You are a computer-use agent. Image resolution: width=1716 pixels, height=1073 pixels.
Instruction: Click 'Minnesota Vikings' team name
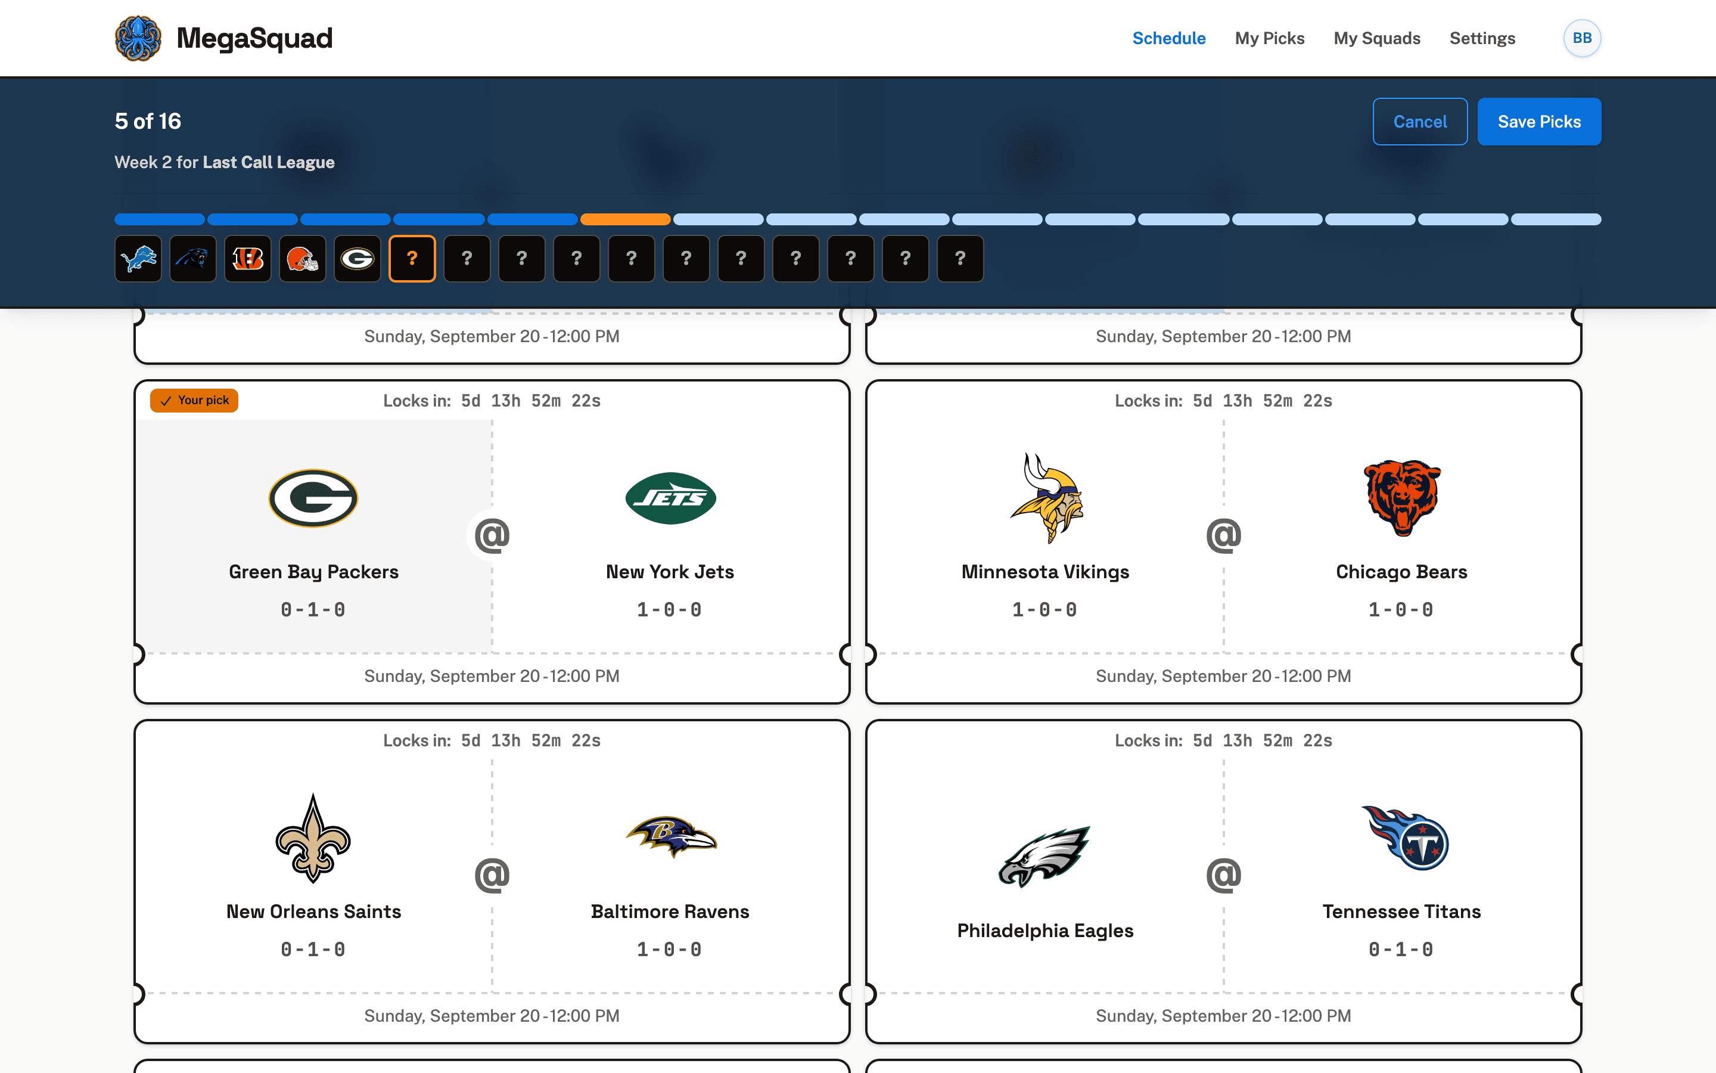point(1045,572)
